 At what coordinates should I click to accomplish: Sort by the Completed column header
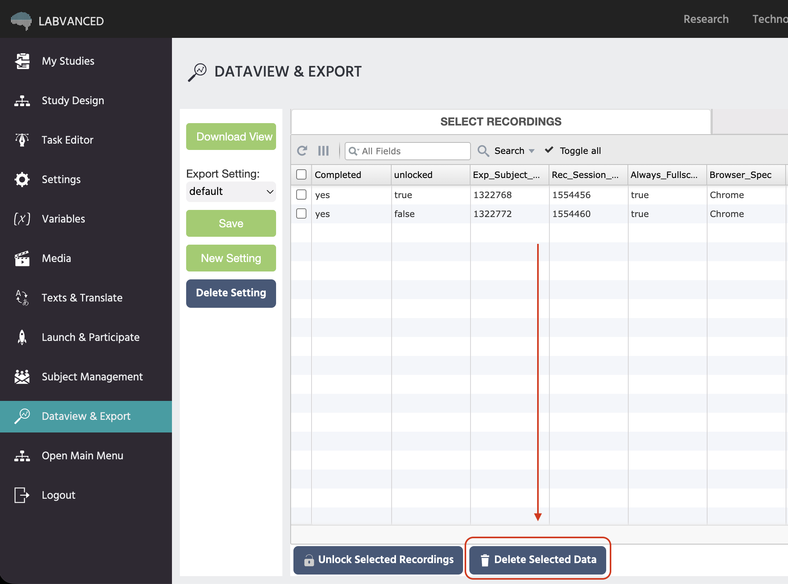tap(351, 175)
